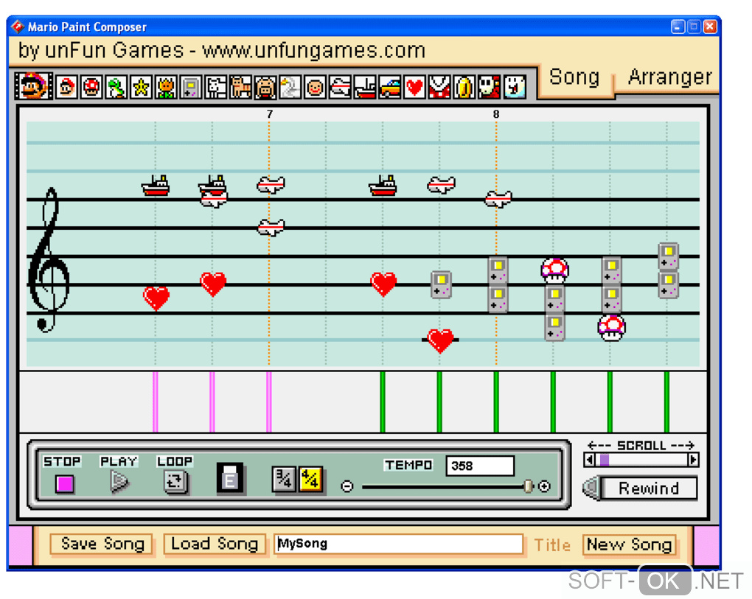Viewport: 752px width, 599px height.
Task: Click the Load Song button
Action: tap(215, 544)
